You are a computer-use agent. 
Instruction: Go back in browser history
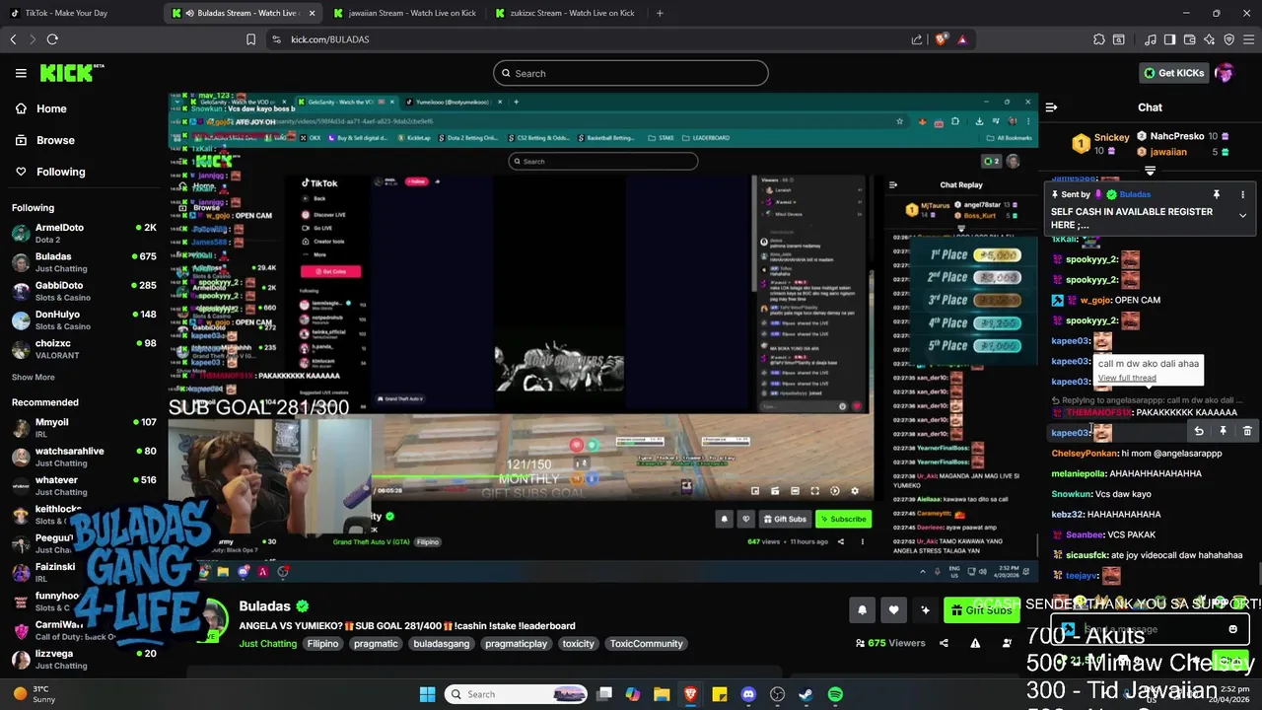click(x=13, y=39)
